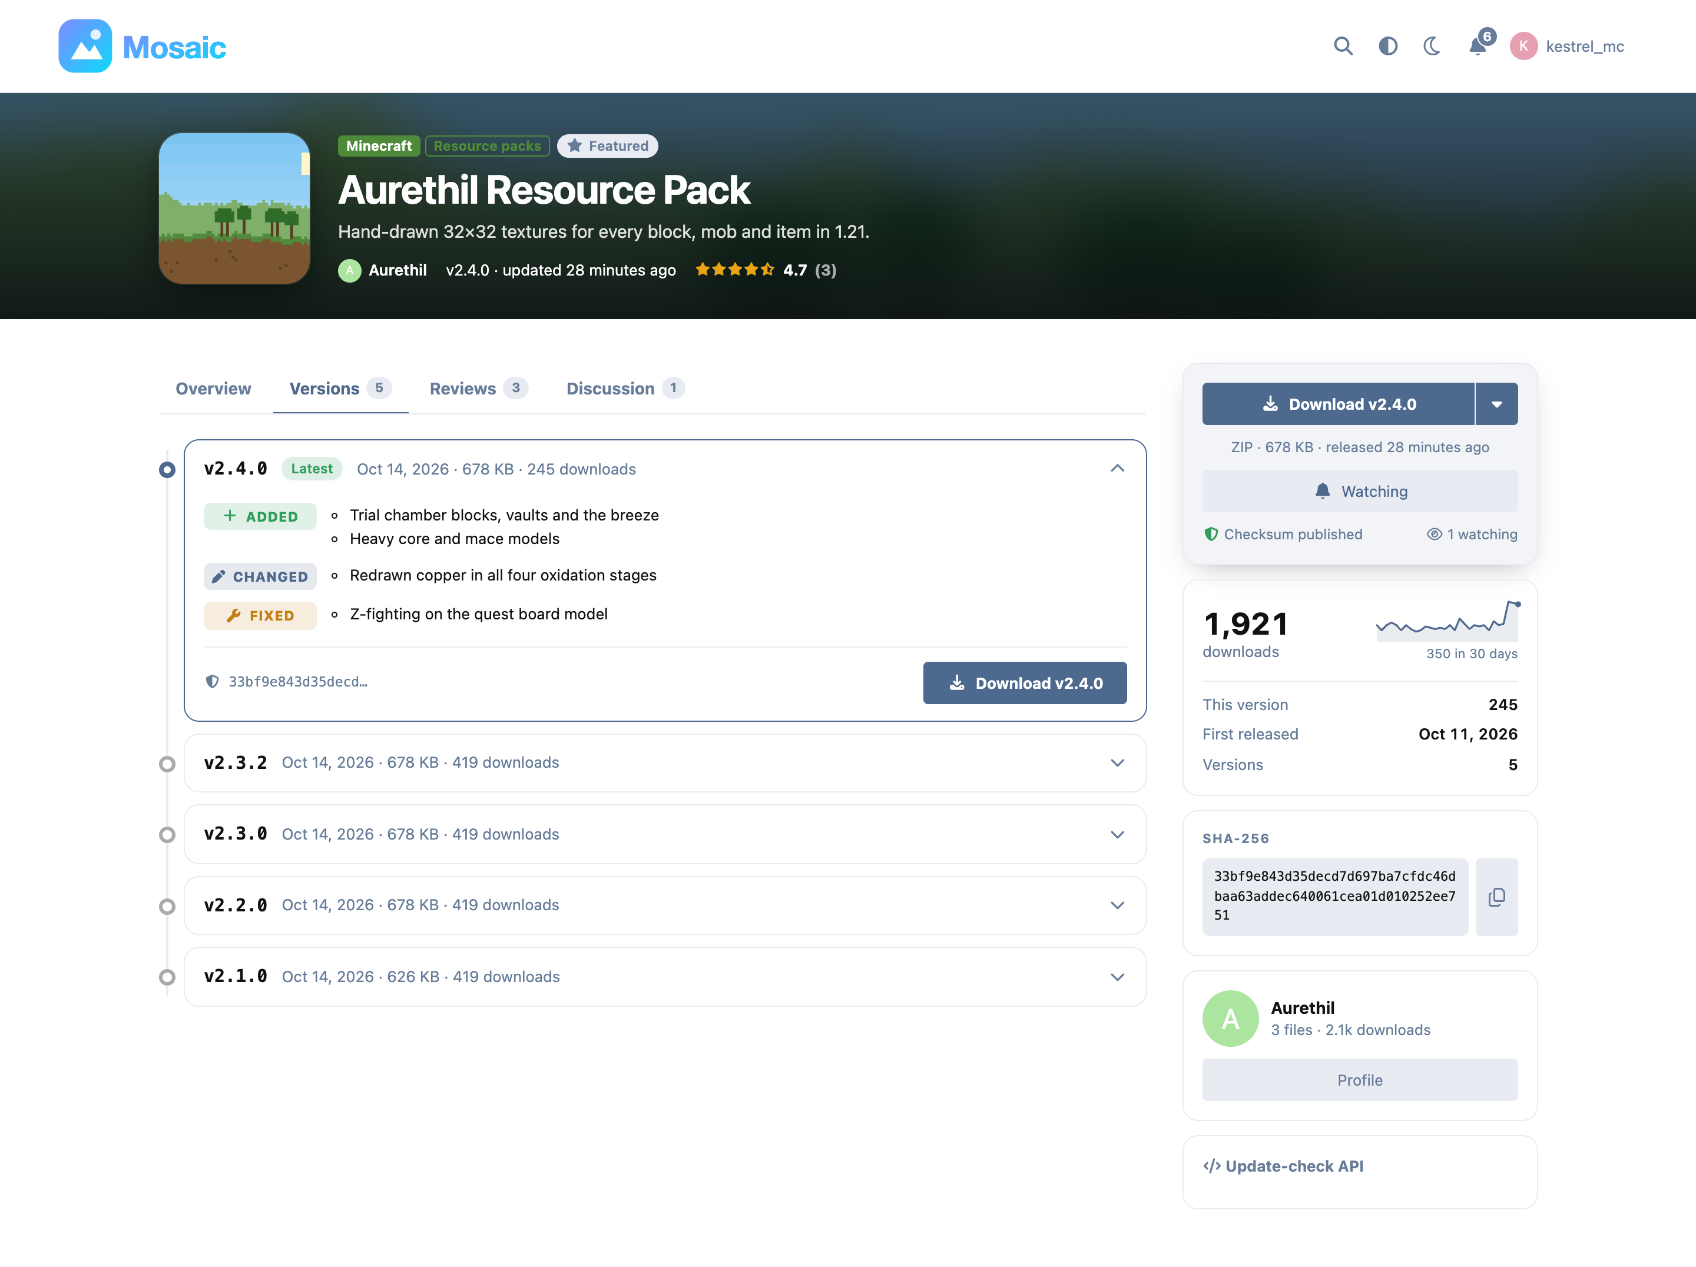Toggle the contrast half-circle icon

coord(1388,46)
